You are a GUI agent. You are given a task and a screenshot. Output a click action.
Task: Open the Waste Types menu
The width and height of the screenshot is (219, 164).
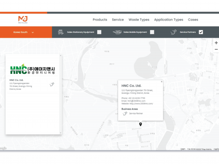139,20
